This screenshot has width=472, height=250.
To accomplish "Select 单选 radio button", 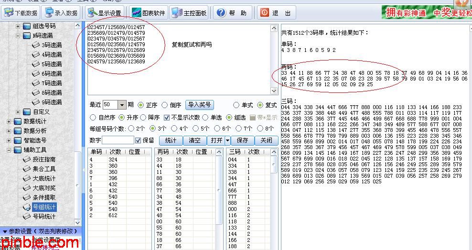I will click(205, 117).
